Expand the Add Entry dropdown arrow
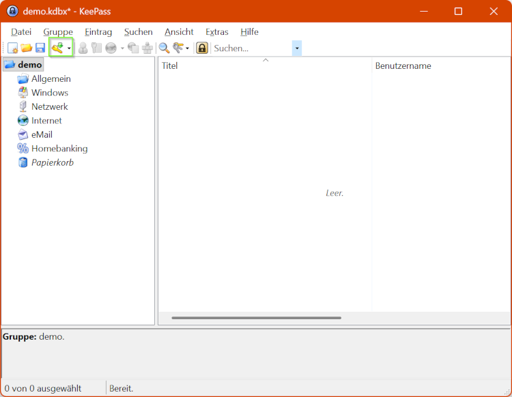This screenshot has height=397, width=512. pyautogui.click(x=69, y=48)
